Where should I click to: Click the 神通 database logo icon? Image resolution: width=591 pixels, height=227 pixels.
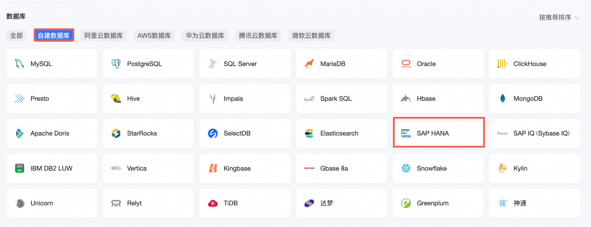coord(502,203)
